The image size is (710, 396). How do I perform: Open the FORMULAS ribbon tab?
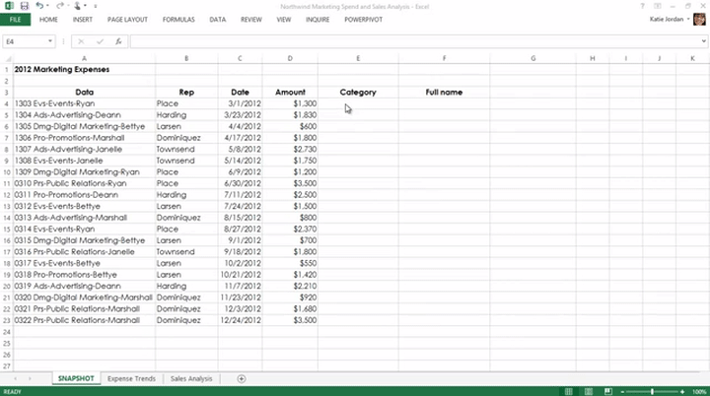pyautogui.click(x=180, y=19)
